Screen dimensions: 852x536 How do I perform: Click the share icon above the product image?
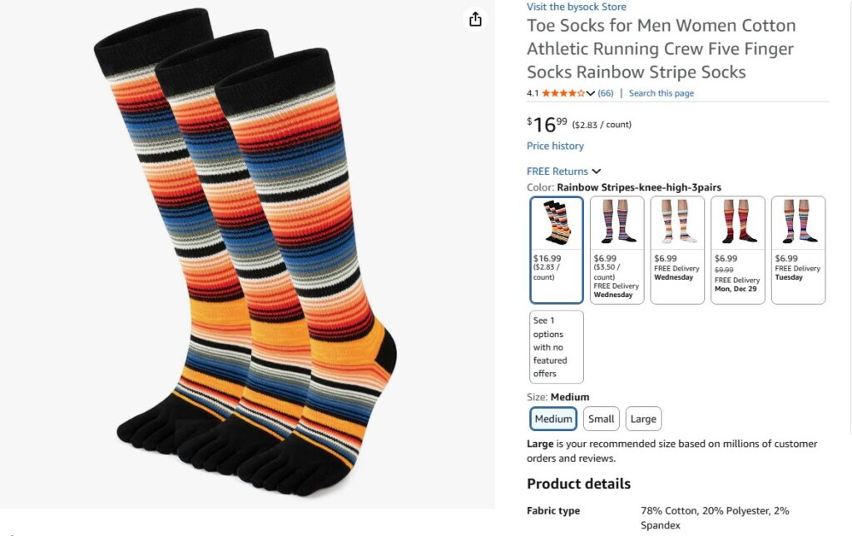point(475,19)
